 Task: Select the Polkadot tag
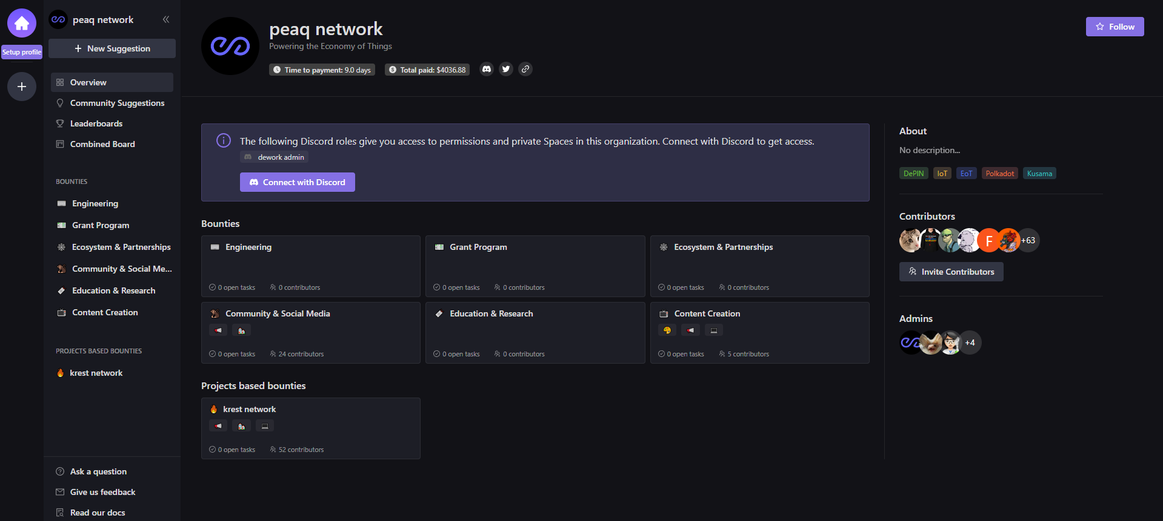click(999, 174)
